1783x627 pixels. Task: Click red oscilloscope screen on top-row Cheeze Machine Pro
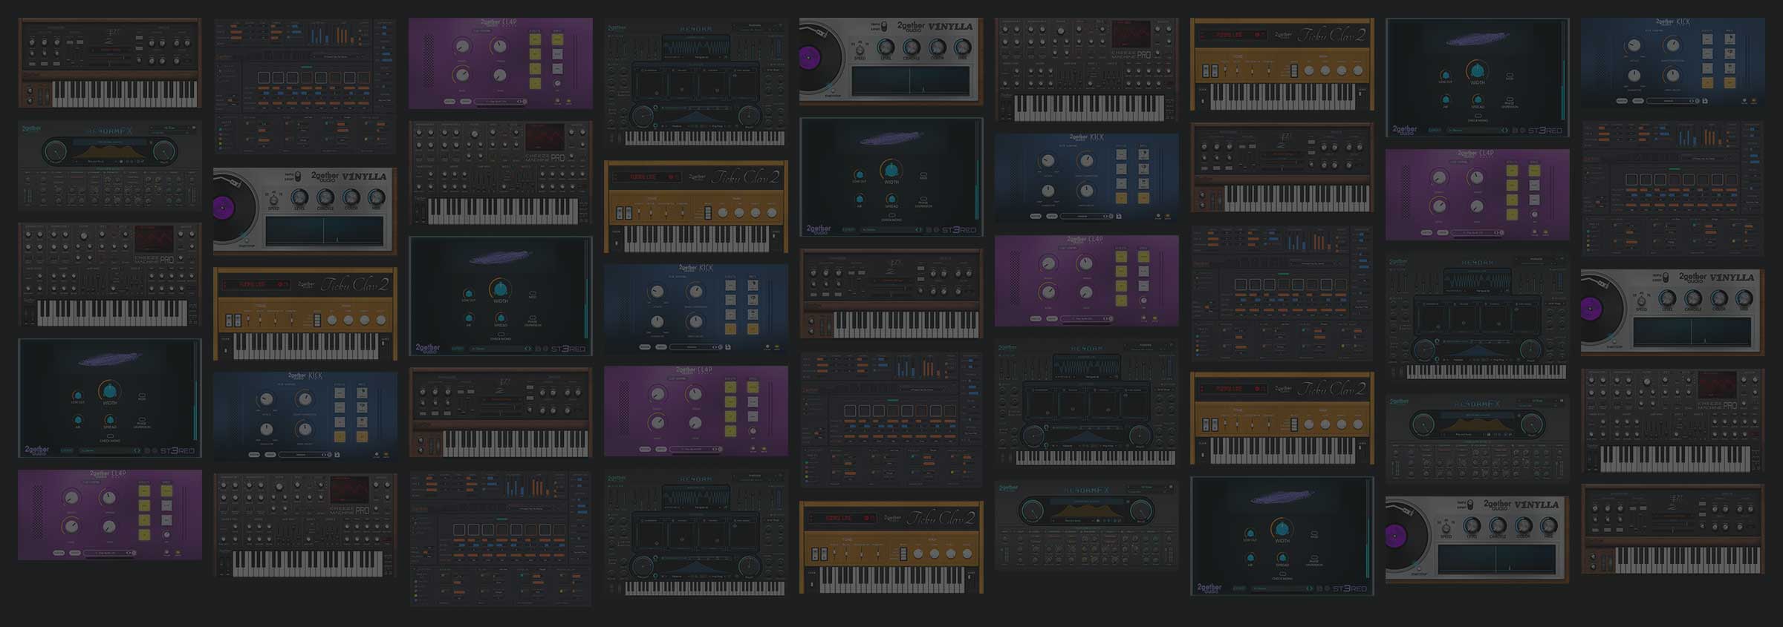click(1130, 34)
